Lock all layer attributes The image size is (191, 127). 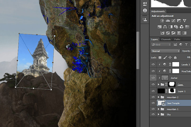(x=175, y=57)
